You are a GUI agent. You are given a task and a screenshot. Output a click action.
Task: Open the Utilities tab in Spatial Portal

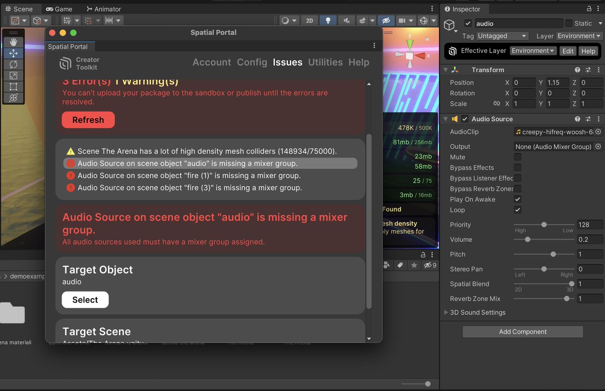(x=326, y=62)
